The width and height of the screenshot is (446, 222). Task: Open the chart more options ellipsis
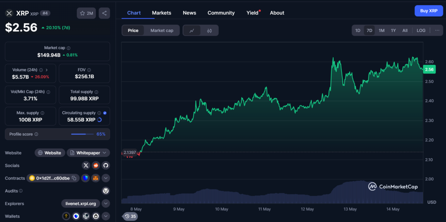437,30
